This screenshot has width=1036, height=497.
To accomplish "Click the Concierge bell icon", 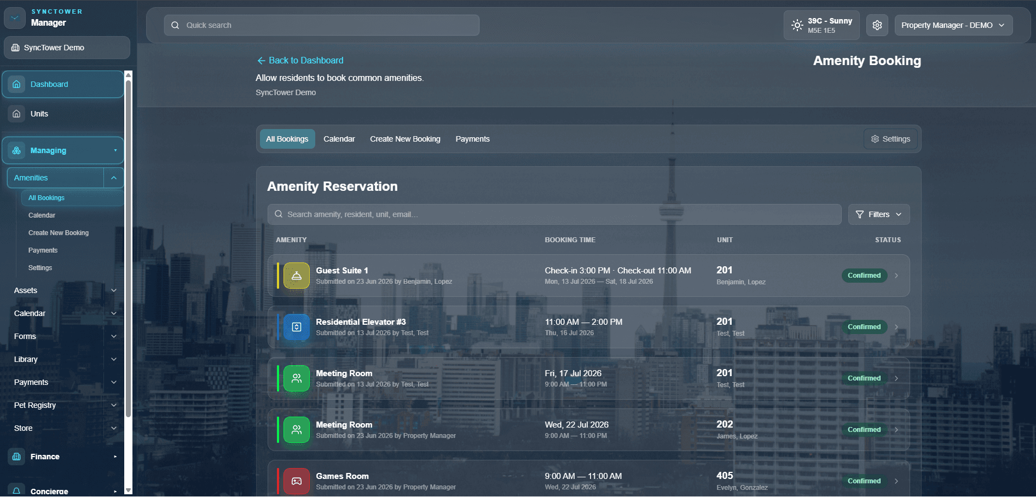I will pyautogui.click(x=16, y=490).
